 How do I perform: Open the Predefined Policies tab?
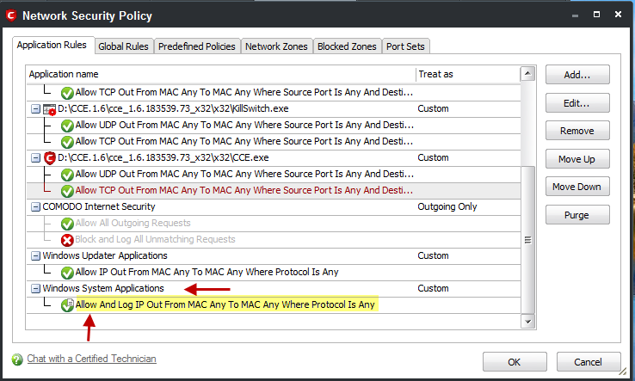coord(197,46)
